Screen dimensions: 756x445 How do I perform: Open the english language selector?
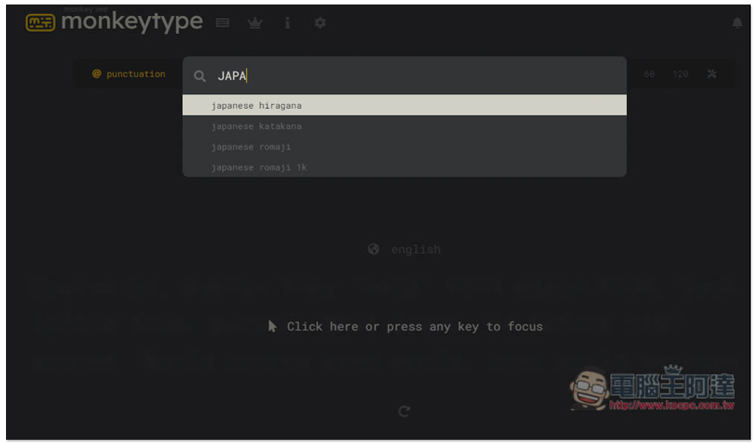[x=404, y=249]
